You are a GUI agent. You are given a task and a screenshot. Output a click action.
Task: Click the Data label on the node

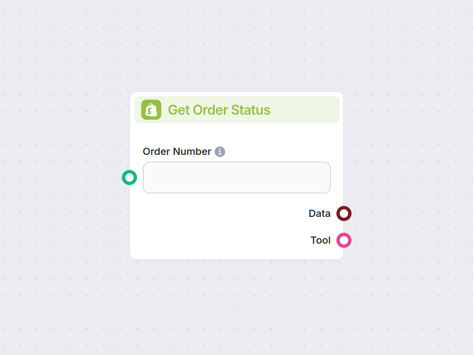(319, 214)
